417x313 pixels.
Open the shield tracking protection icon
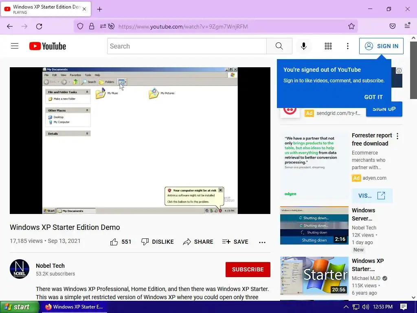tap(80, 26)
